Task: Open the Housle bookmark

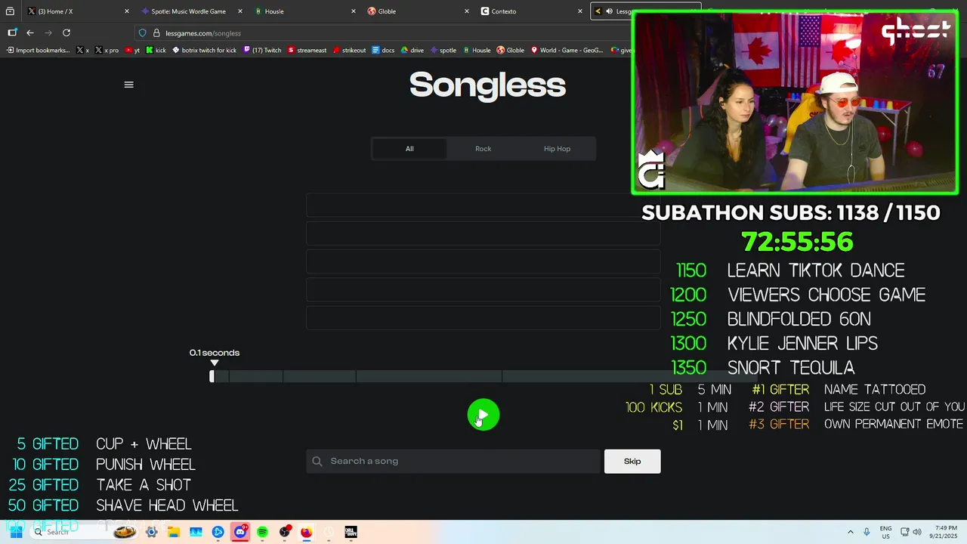Action: pyautogui.click(x=477, y=51)
